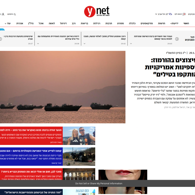This screenshot has width=195, height=195.
Task: Go to the אוכל section
Action: tap(41, 23)
